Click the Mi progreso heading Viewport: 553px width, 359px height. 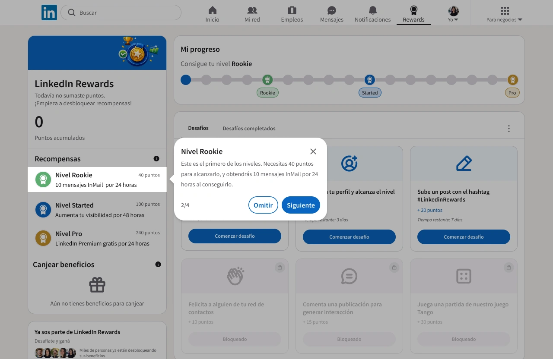point(200,49)
